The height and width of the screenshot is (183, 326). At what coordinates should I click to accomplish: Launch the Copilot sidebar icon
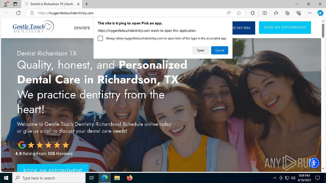[x=320, y=13]
